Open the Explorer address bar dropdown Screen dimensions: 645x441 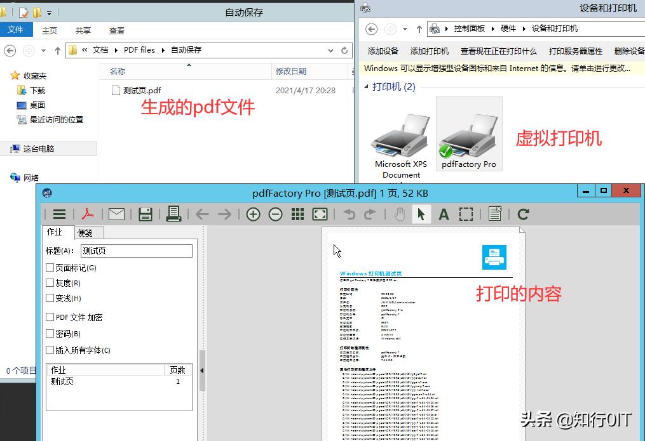(330, 50)
